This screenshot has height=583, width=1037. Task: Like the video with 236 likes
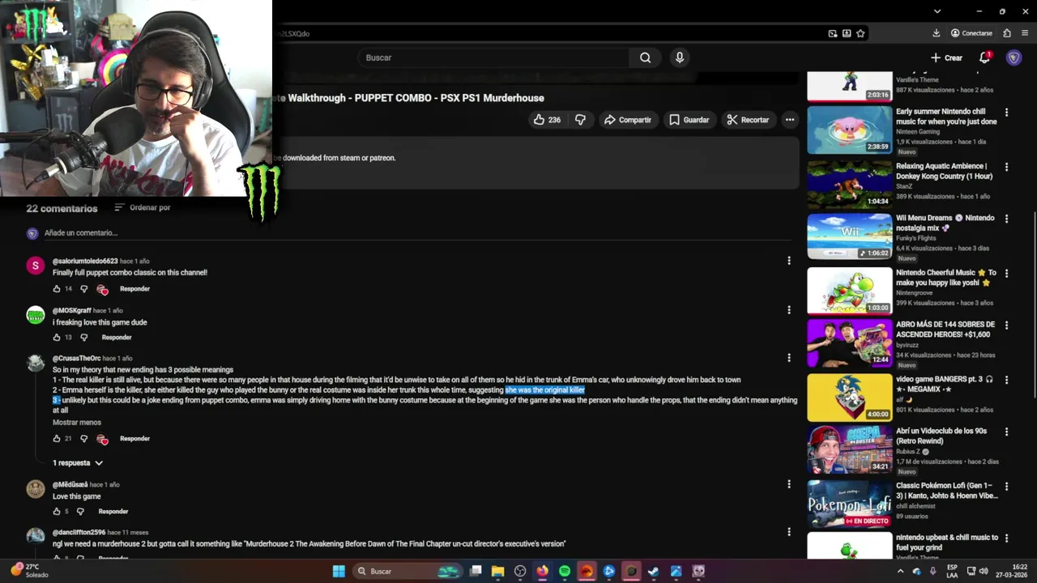547,120
